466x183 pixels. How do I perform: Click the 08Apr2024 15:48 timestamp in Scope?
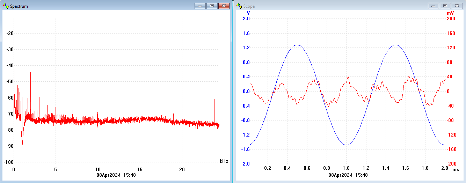tap(348, 175)
